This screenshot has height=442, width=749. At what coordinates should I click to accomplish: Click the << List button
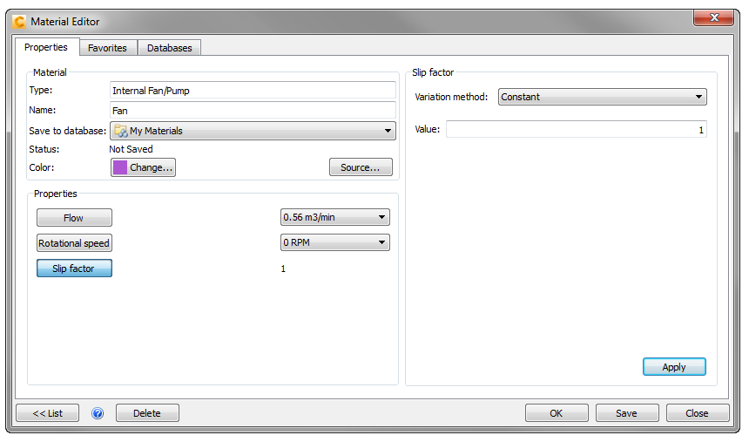(47, 413)
